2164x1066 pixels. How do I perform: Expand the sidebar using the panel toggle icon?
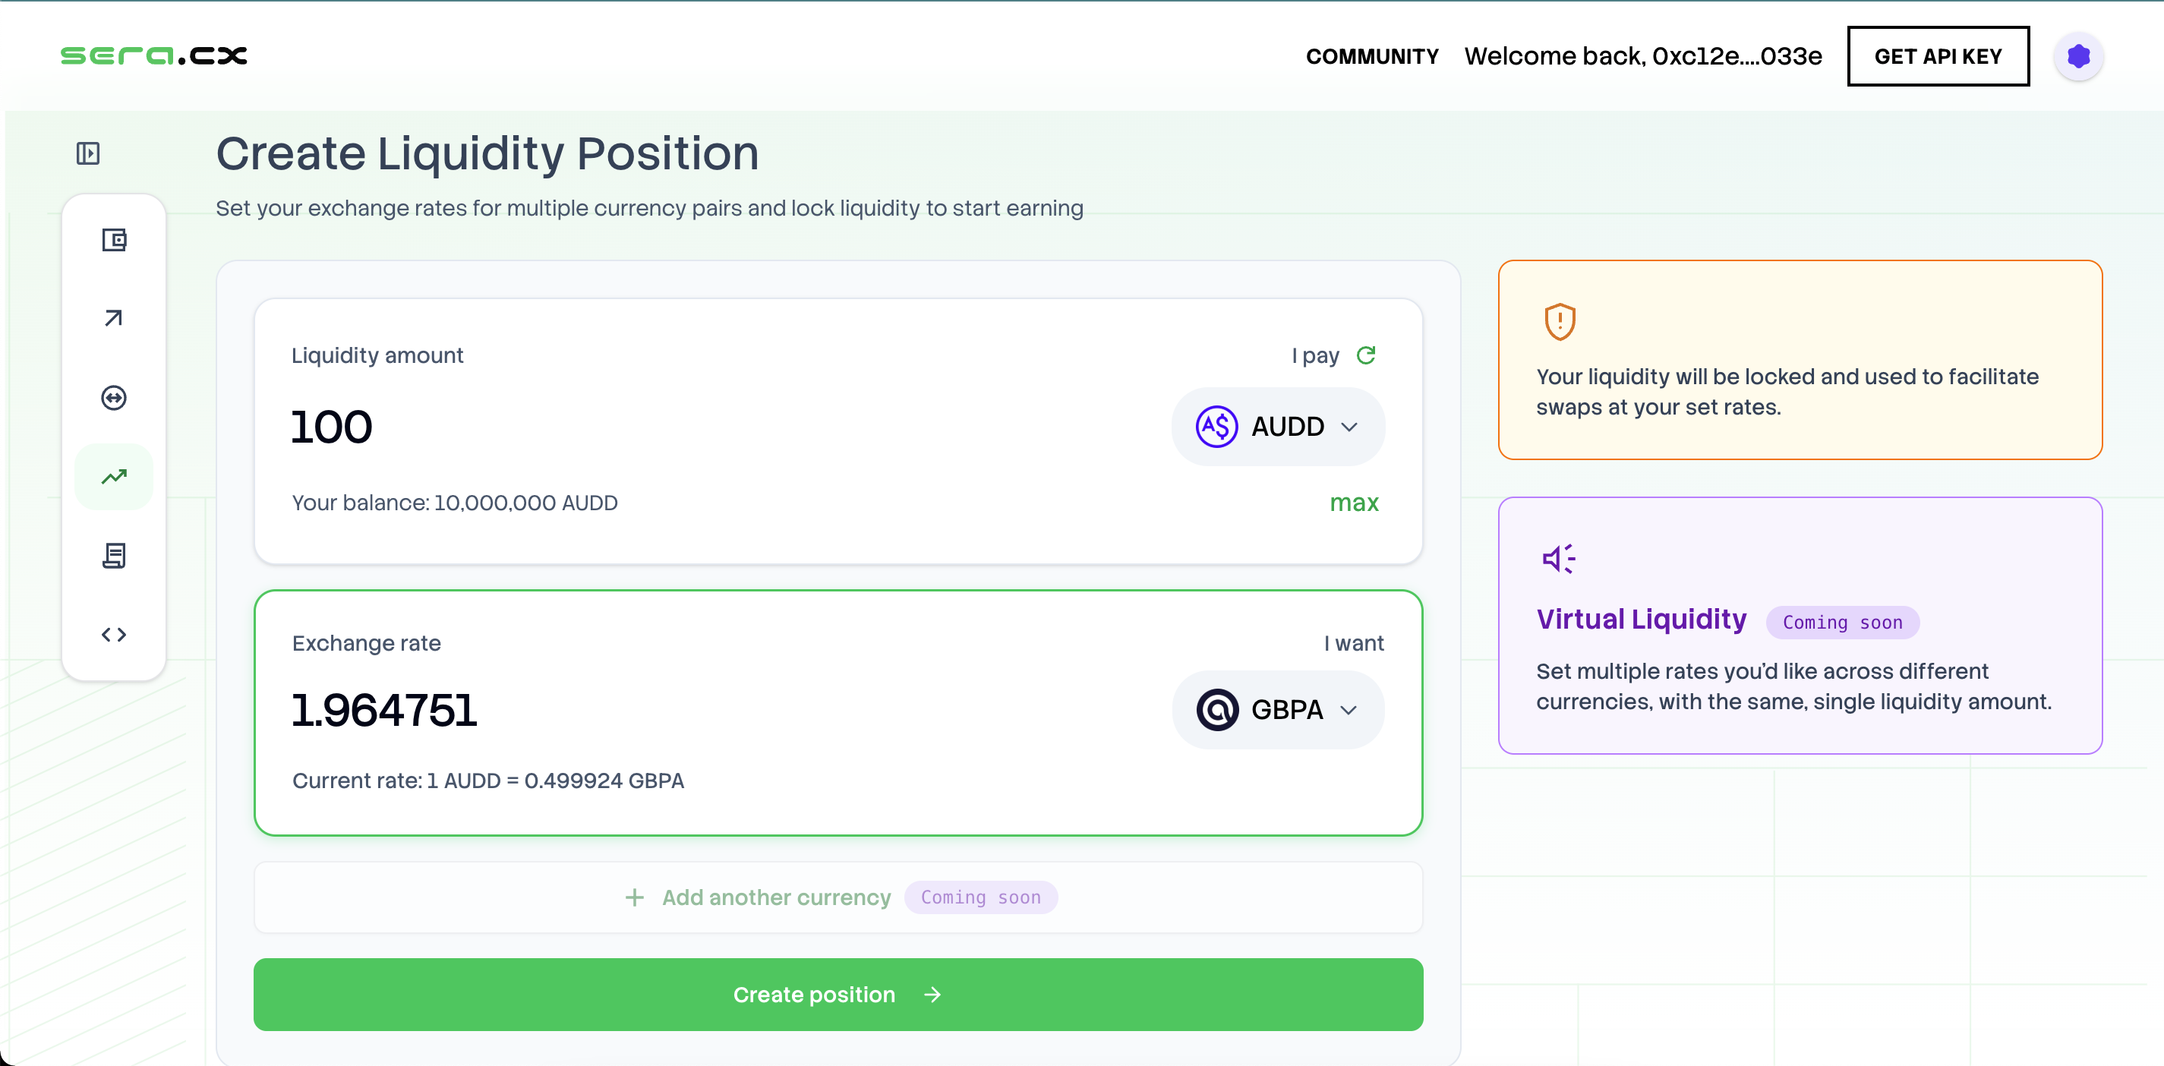click(x=88, y=153)
